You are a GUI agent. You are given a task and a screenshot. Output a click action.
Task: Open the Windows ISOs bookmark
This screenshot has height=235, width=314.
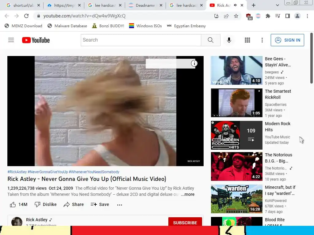pyautogui.click(x=145, y=26)
